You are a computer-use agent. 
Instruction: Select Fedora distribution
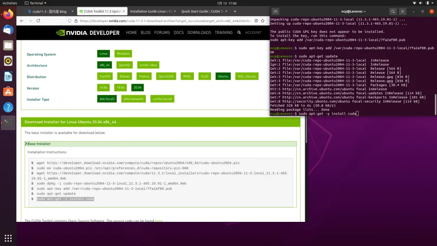(144, 76)
